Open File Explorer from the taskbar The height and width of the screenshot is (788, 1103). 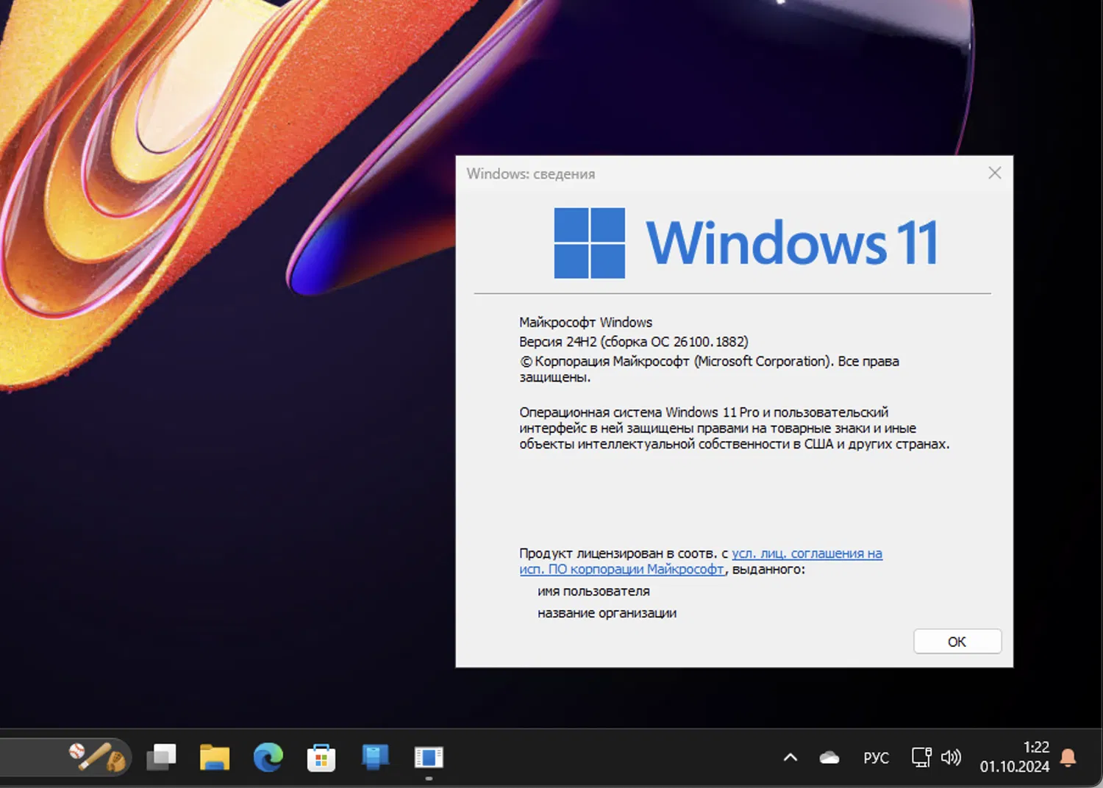(214, 756)
